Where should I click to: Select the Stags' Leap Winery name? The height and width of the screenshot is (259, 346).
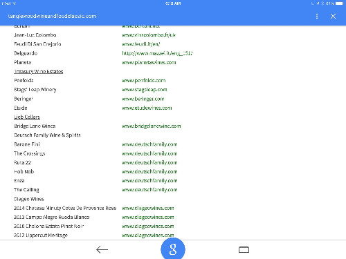35,90
